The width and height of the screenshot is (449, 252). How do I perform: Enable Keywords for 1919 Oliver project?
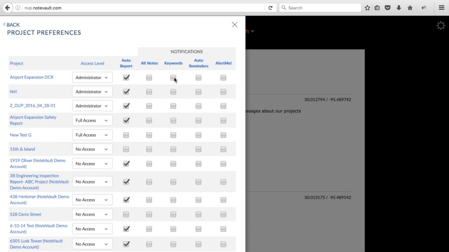pos(173,164)
